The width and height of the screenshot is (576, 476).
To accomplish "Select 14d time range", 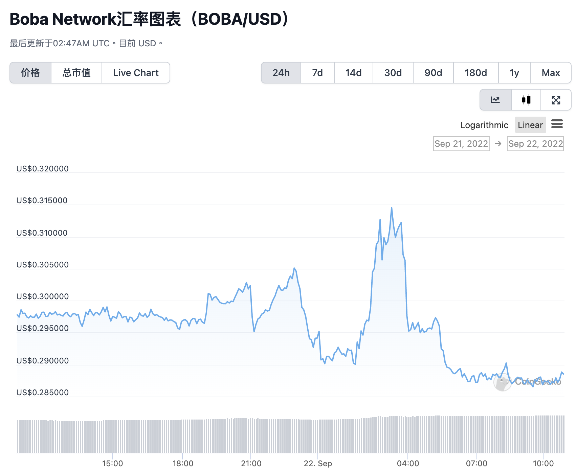I will [353, 73].
